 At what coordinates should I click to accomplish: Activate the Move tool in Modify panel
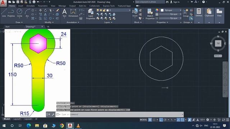(40, 10)
